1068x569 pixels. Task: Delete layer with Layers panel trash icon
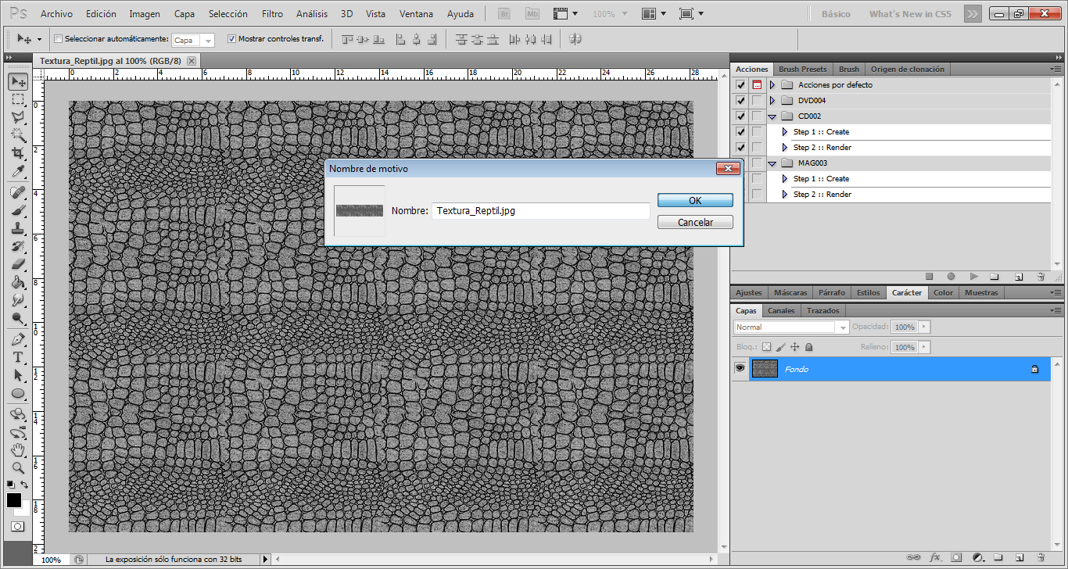(x=1041, y=558)
